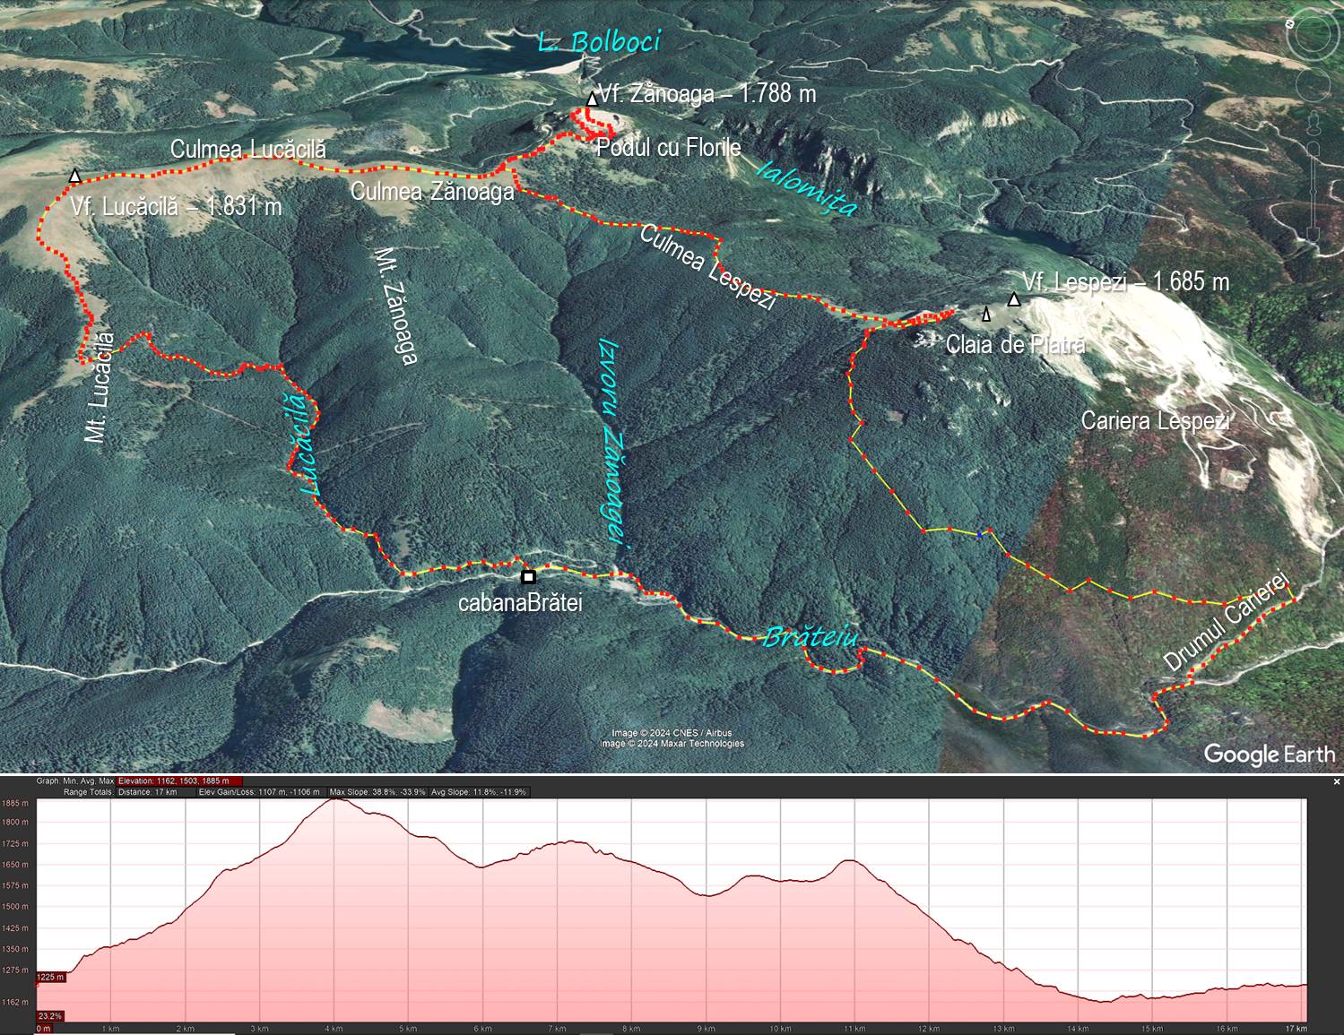The height and width of the screenshot is (1035, 1344).
Task: Click the Distance: 17 km stat box
Action: [x=148, y=792]
